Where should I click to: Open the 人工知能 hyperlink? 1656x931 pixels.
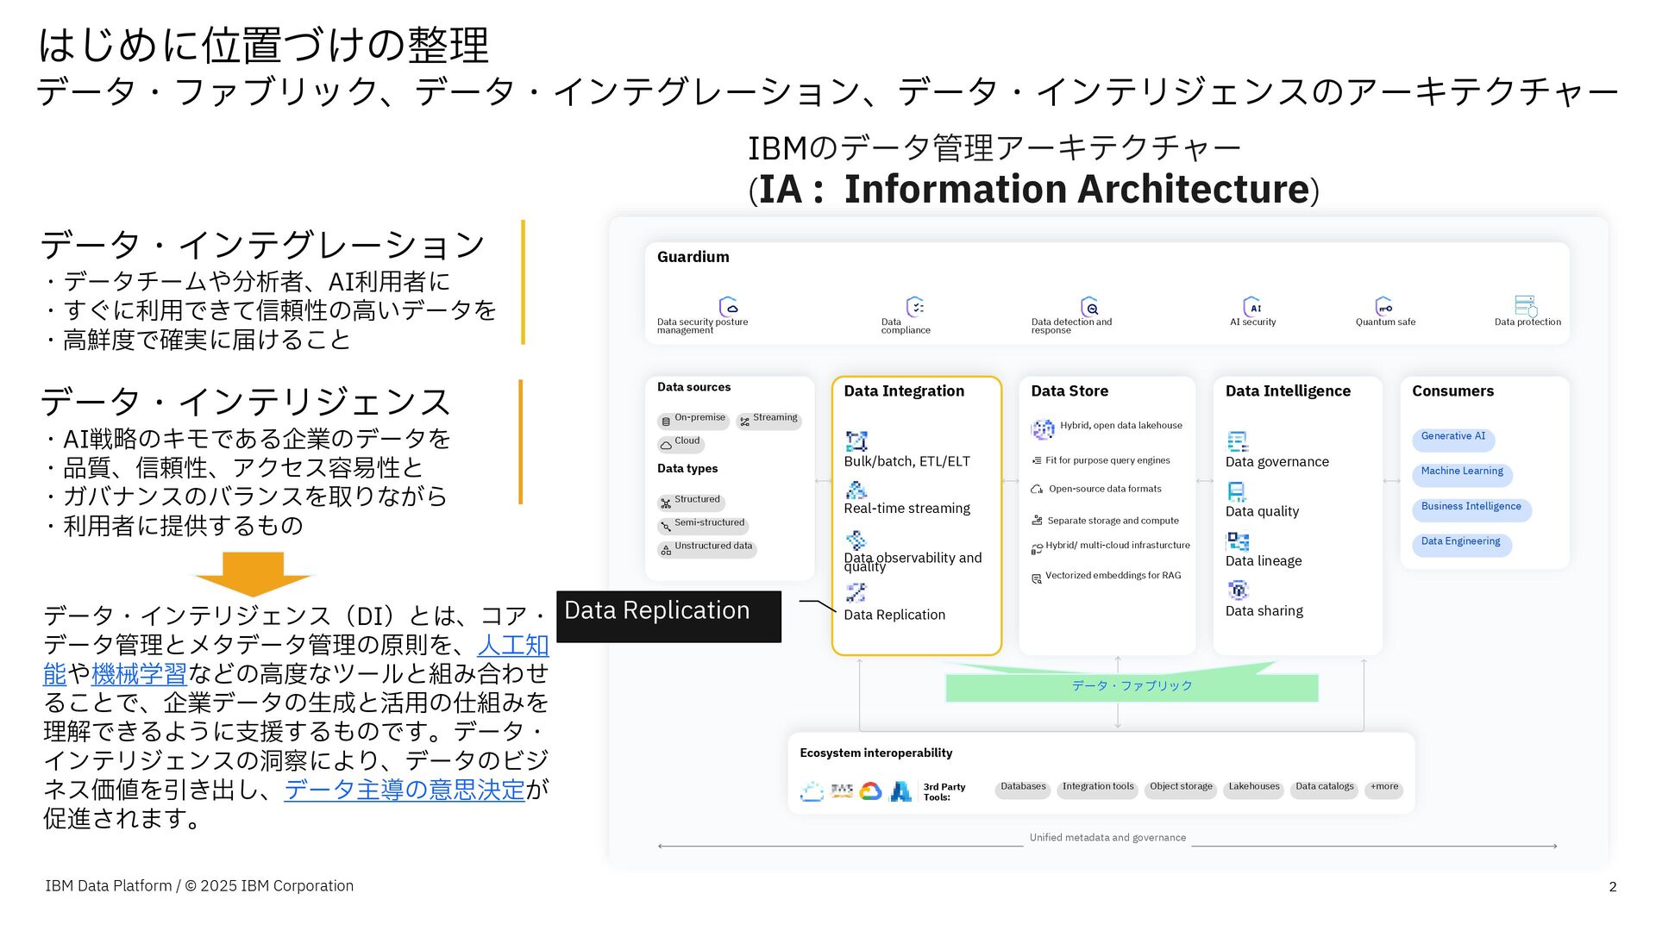coord(512,645)
